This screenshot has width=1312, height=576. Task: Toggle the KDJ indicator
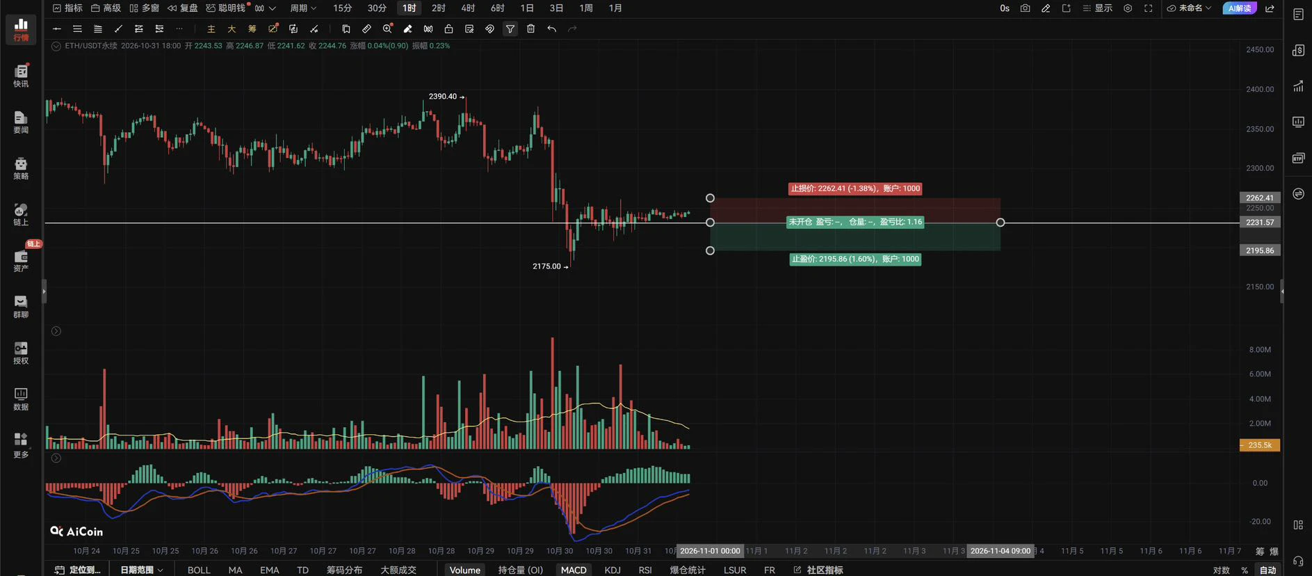click(613, 570)
